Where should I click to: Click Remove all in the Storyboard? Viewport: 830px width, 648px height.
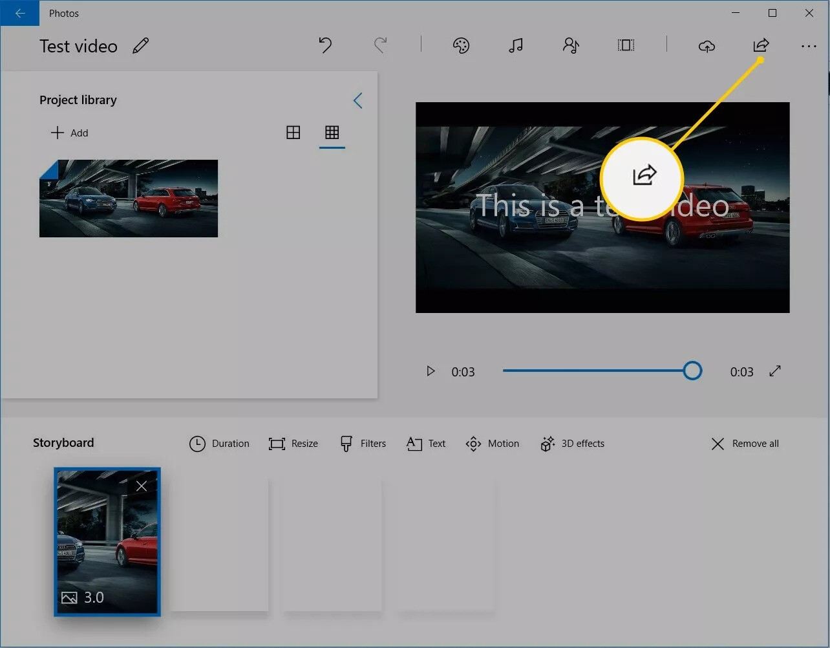point(745,444)
